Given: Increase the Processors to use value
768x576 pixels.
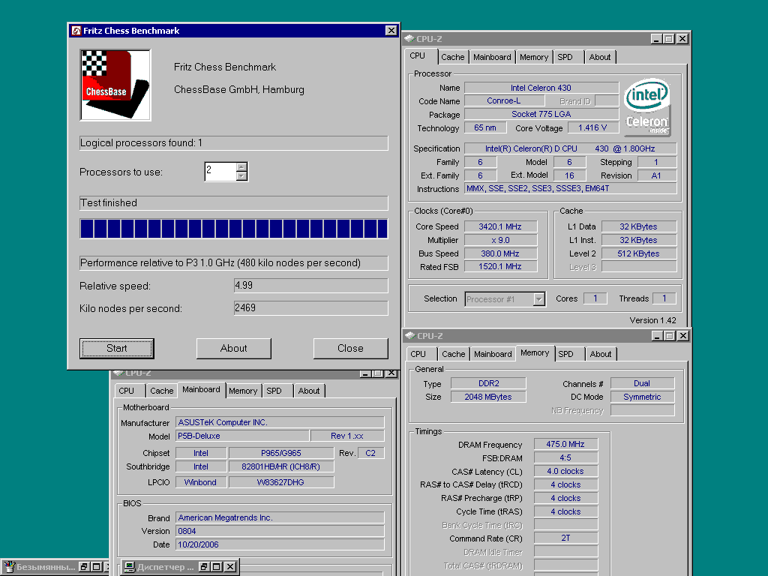Looking at the screenshot, I should pos(241,167).
